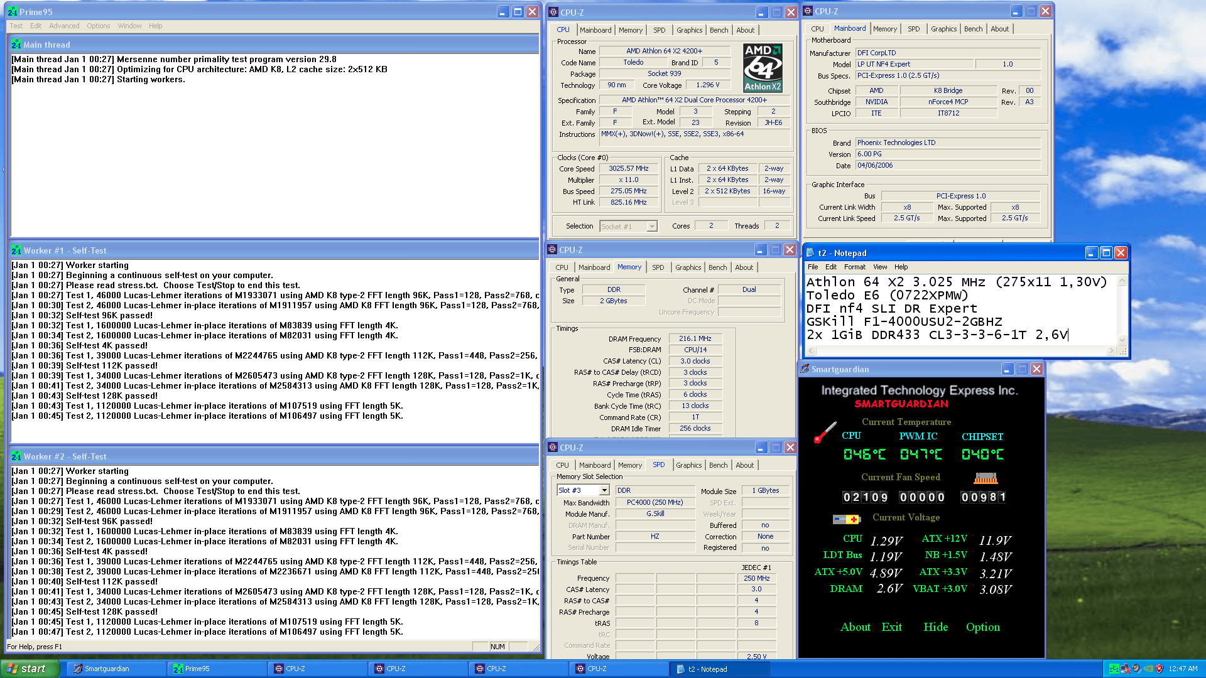The height and width of the screenshot is (678, 1206).
Task: Click the BIOS Date field 04/06/2006
Action: [948, 166]
